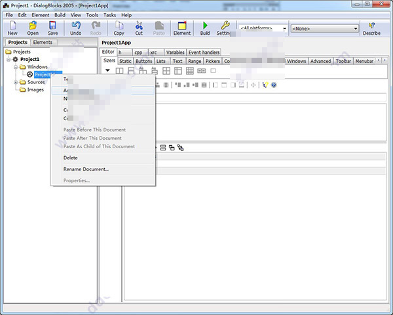393x315 pixels.
Task: Insert the dense grid bag sizer icon
Action: coord(190,71)
